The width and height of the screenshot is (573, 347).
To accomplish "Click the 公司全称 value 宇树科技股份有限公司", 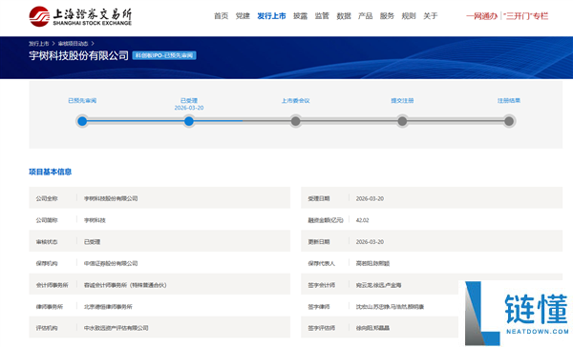I will (111, 198).
